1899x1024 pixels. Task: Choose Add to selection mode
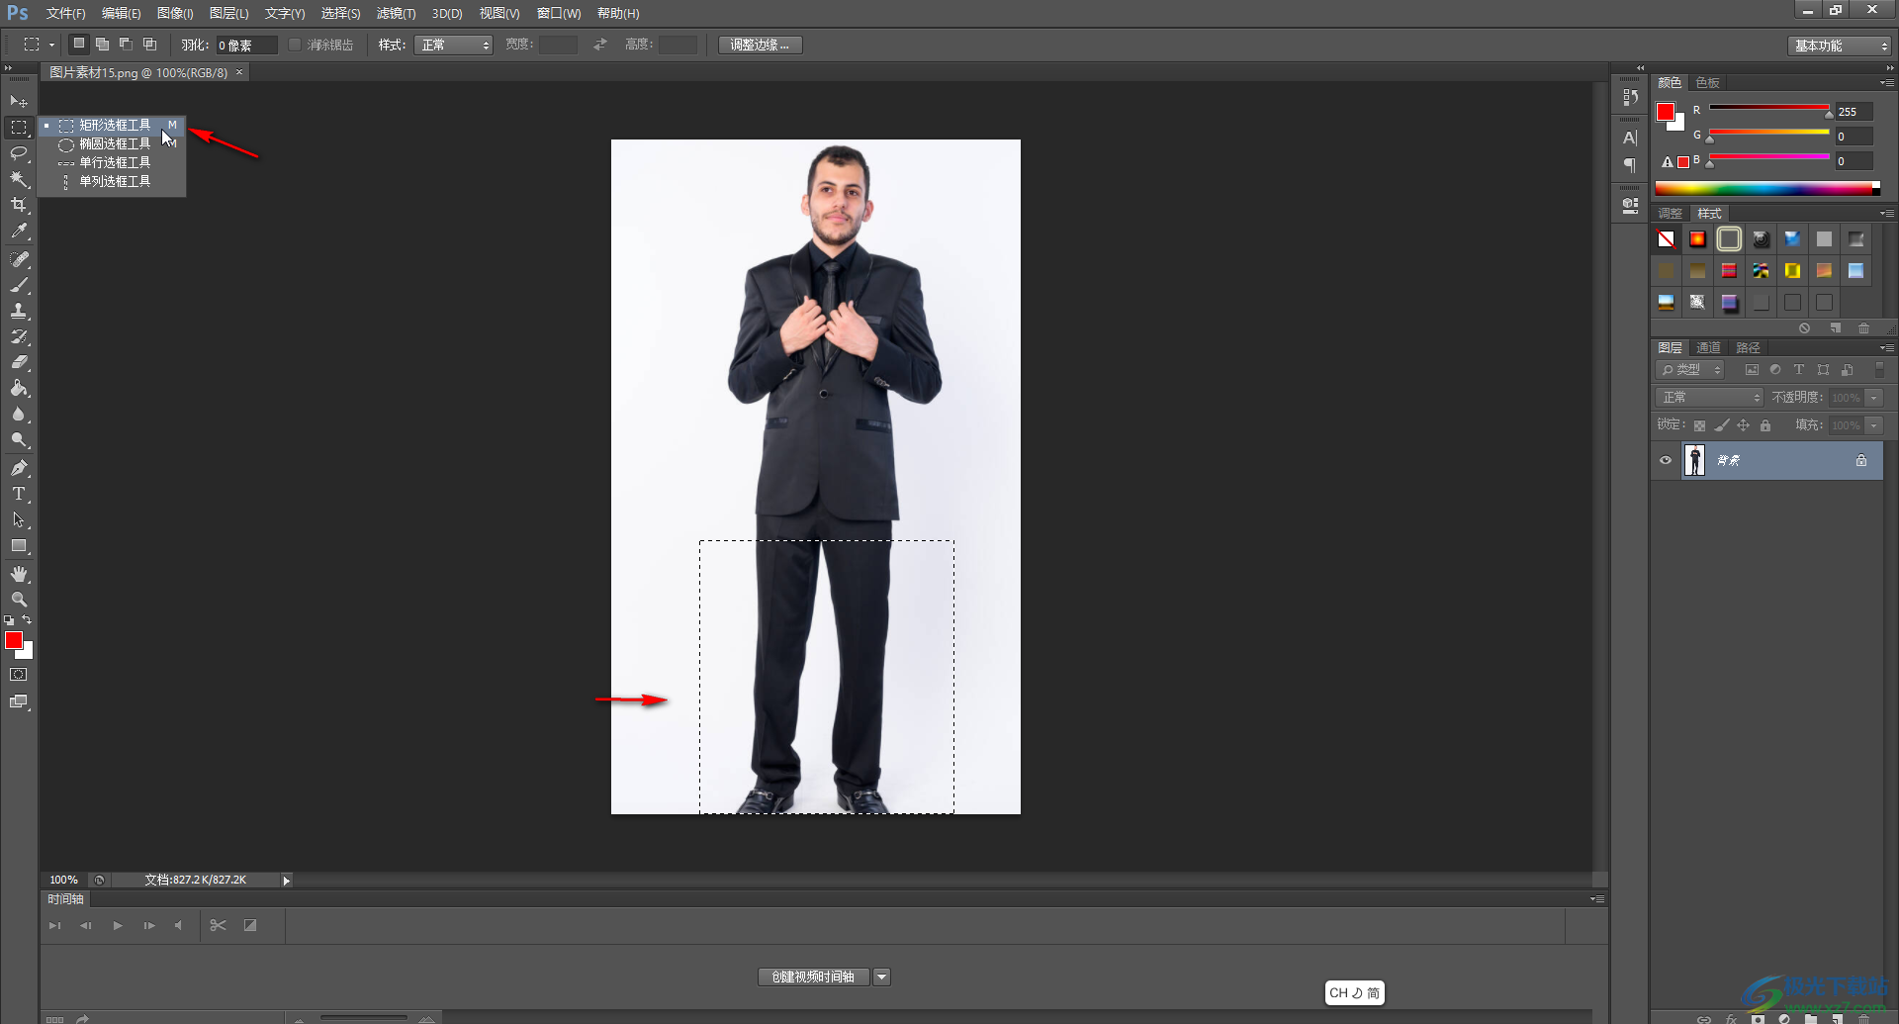(x=102, y=45)
